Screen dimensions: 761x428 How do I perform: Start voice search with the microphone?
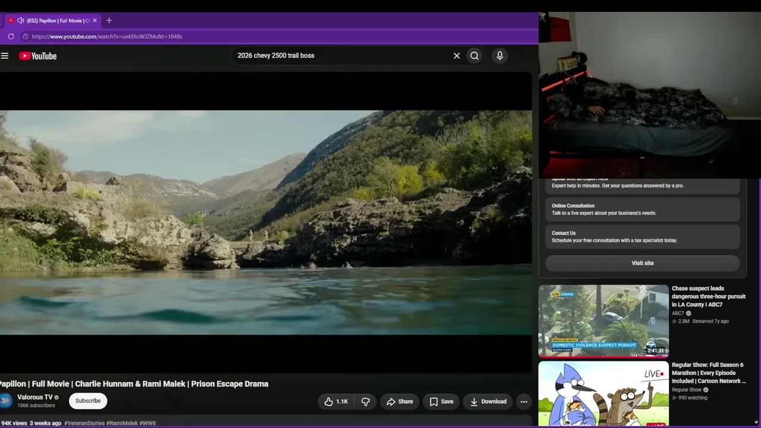click(x=499, y=55)
